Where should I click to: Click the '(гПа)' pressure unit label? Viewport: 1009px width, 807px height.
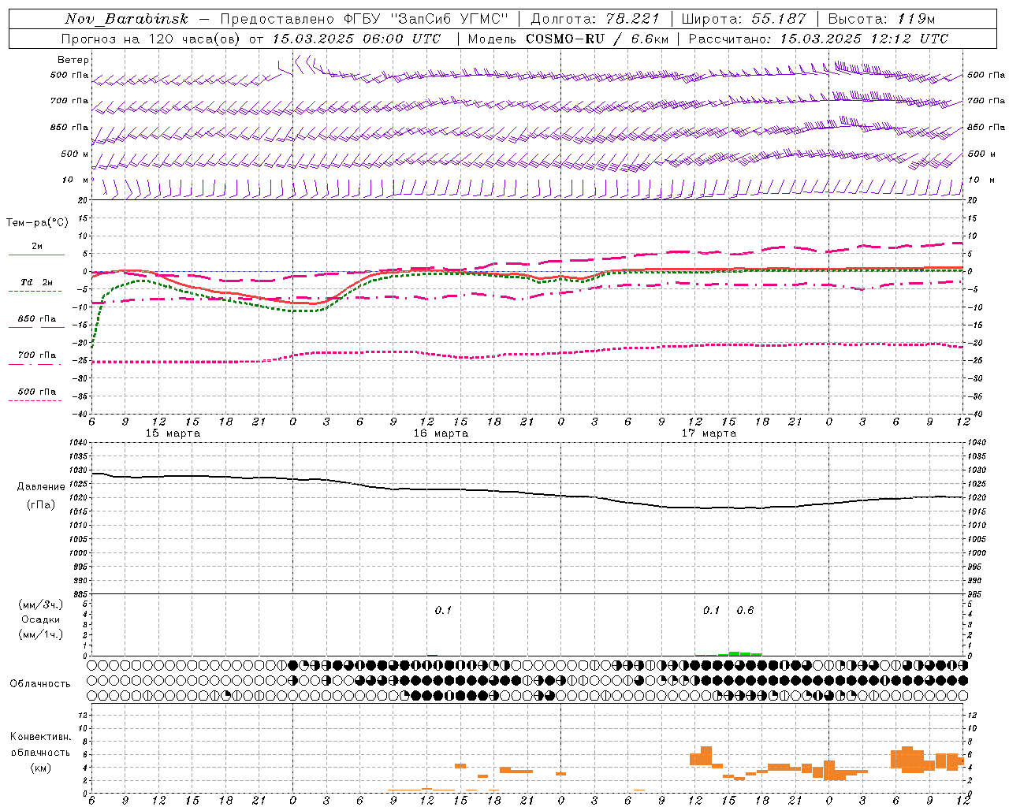(41, 505)
